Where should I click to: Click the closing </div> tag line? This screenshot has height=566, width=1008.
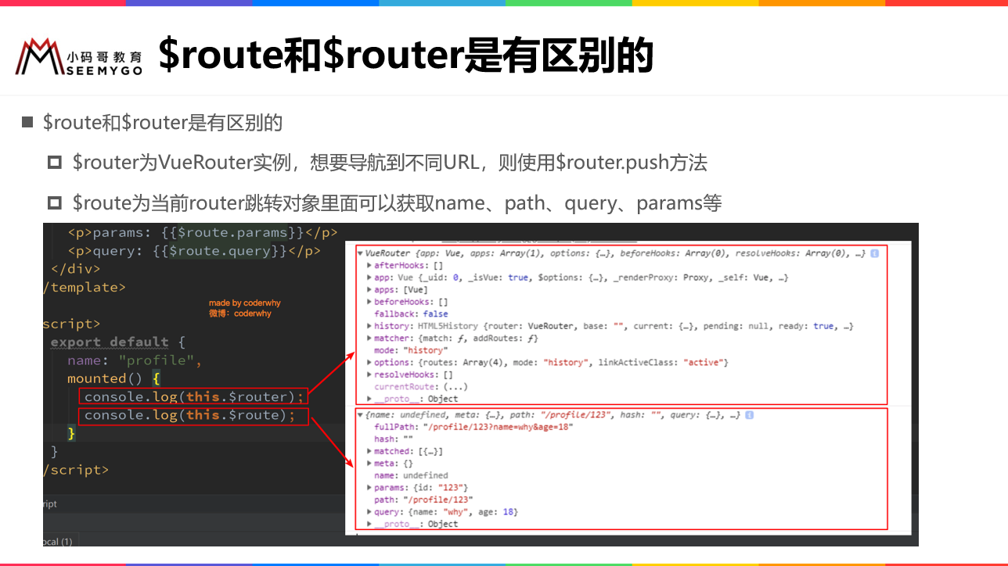[75, 269]
